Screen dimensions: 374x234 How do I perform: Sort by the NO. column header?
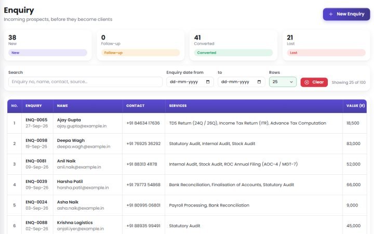(x=15, y=106)
